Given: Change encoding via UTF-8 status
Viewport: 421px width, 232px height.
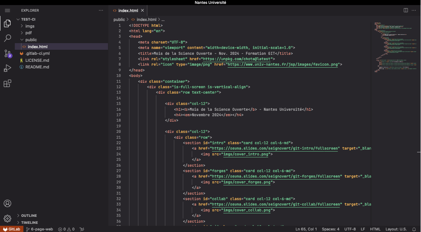Looking at the screenshot, I should 350,229.
